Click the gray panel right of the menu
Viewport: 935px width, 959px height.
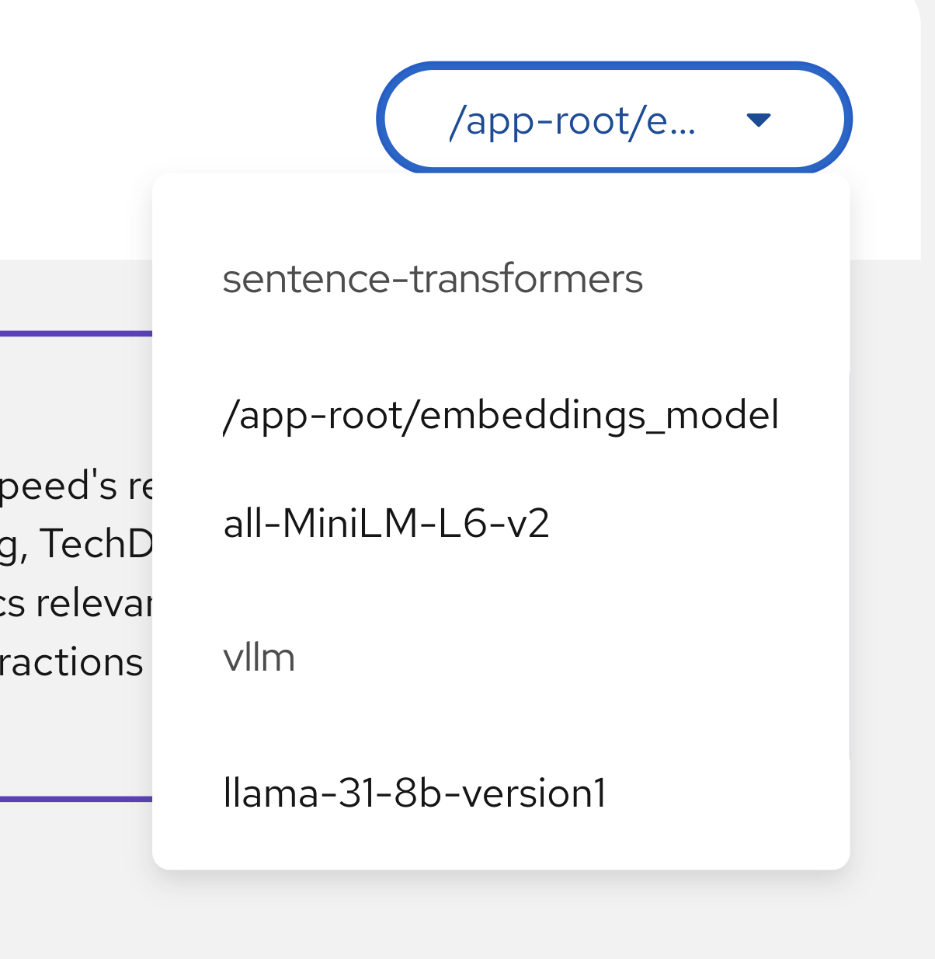(893, 544)
